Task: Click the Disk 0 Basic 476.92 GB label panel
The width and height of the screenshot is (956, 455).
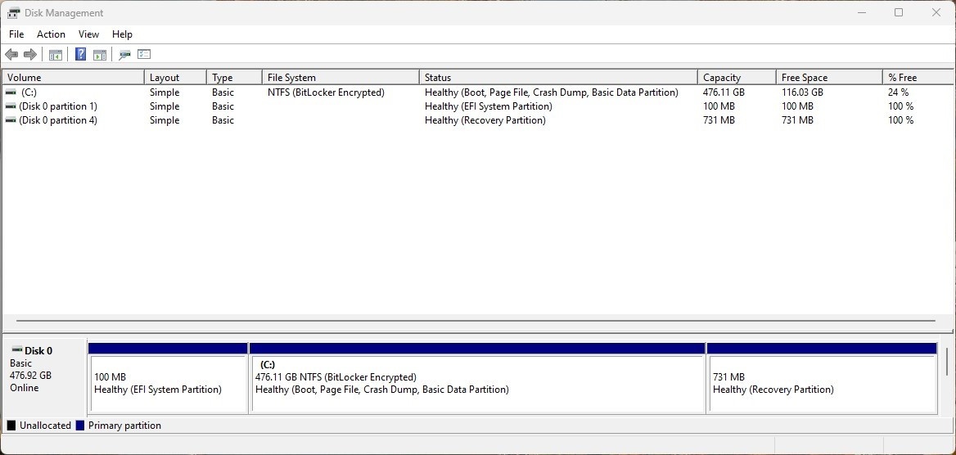Action: point(44,377)
